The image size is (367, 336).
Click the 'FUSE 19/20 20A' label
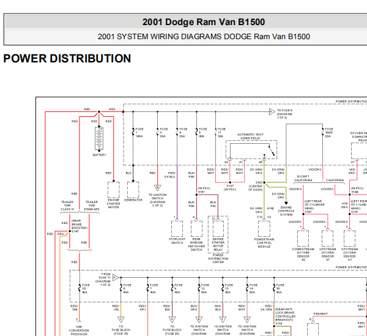tap(329, 133)
